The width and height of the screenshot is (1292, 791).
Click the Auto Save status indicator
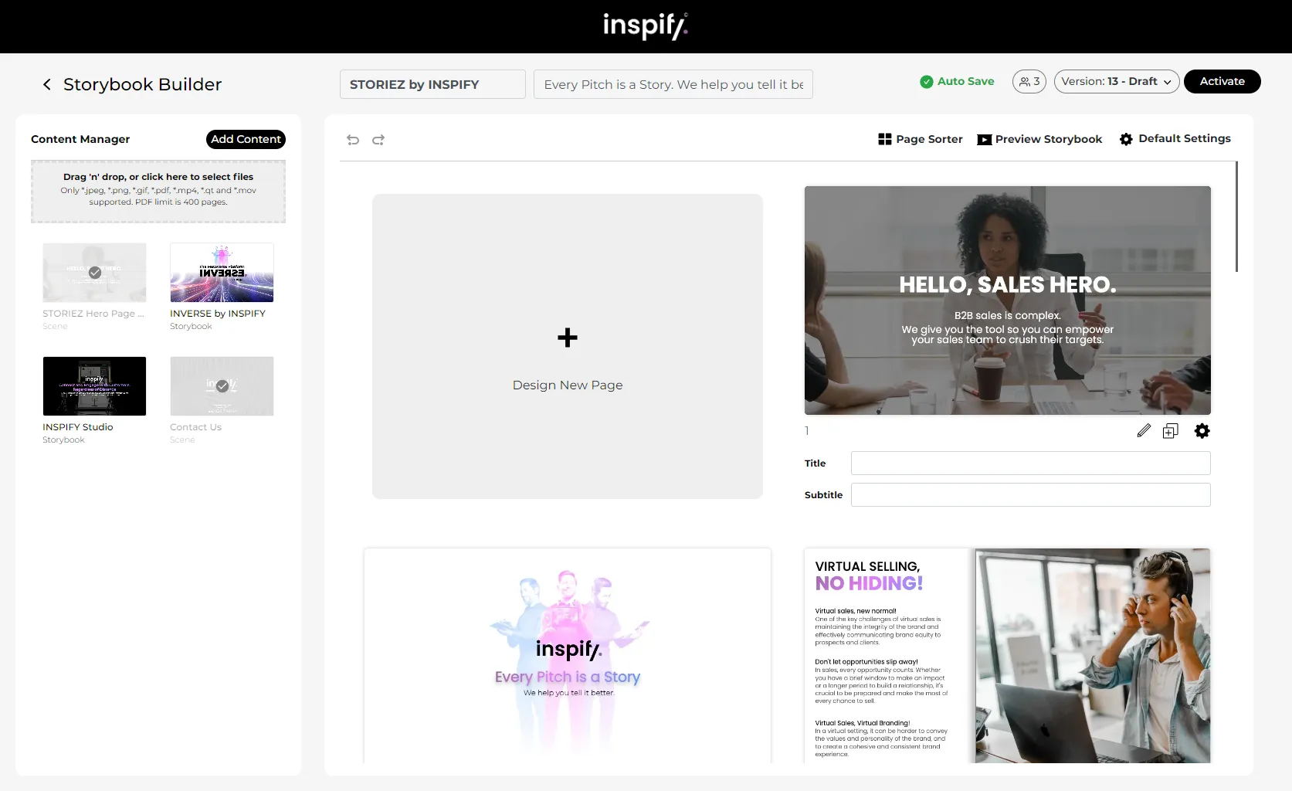(x=957, y=81)
